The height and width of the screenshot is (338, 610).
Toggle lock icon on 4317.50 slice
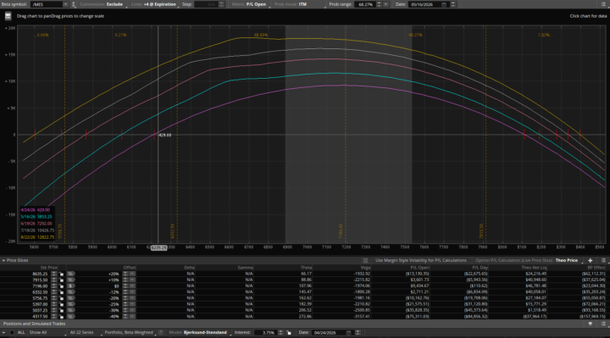coord(62,316)
